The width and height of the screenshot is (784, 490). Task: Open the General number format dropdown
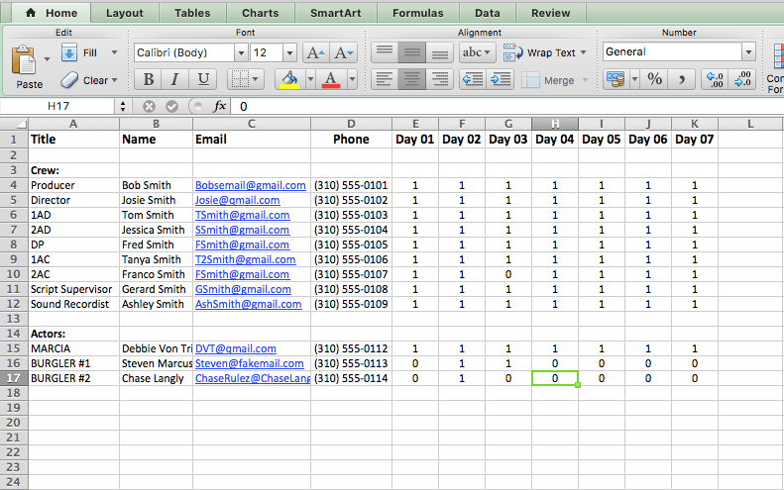(x=748, y=51)
